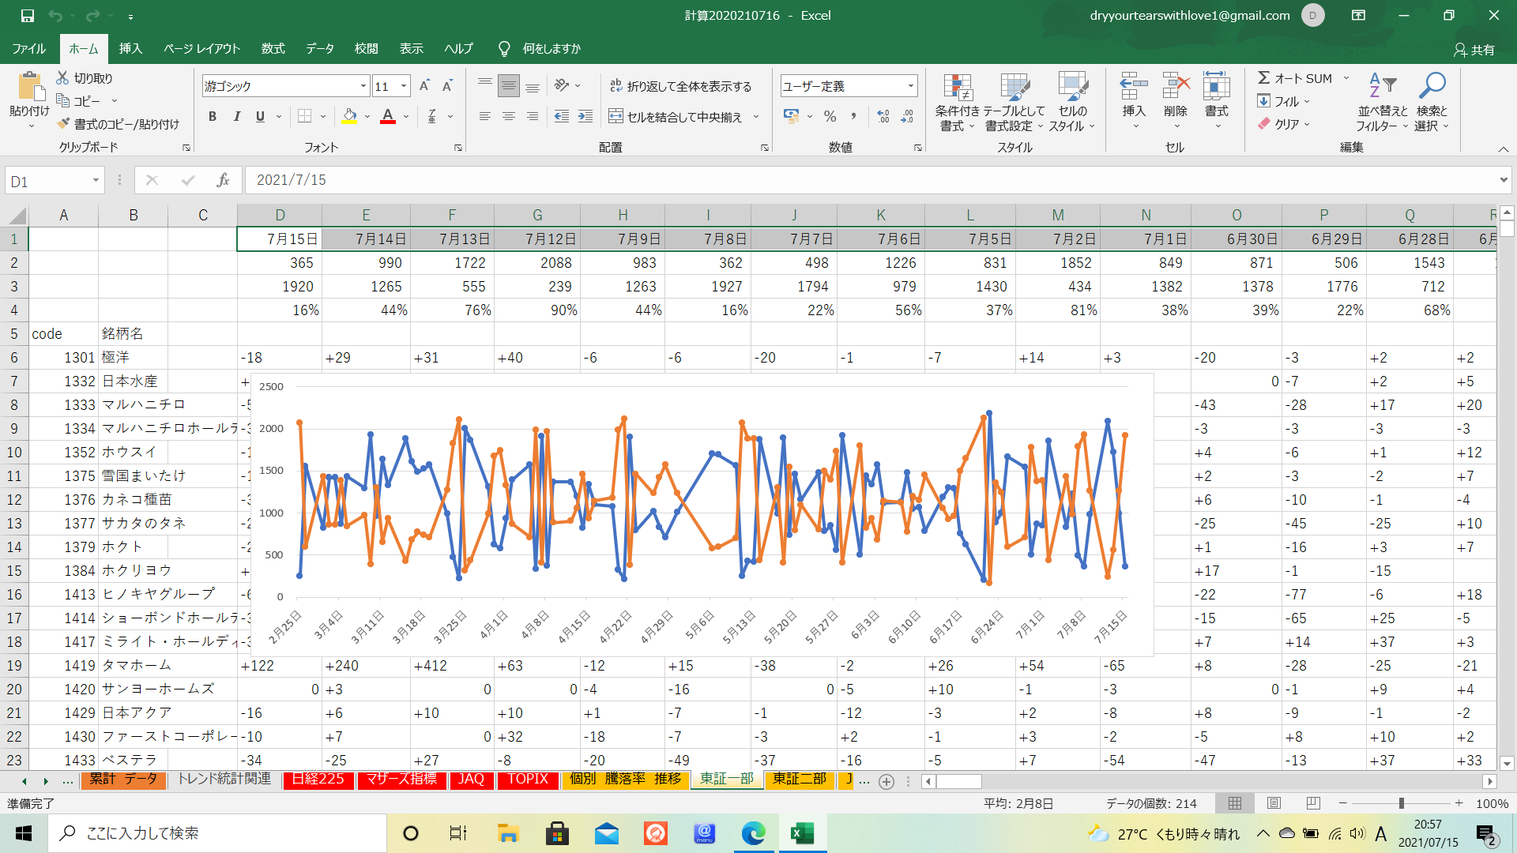
Task: Click the Delete Cells icon
Action: pos(1175,87)
